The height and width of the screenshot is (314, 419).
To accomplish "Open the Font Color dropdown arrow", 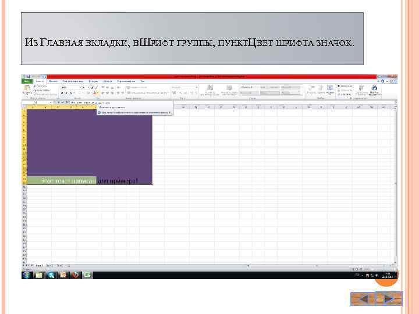I will coord(98,92).
